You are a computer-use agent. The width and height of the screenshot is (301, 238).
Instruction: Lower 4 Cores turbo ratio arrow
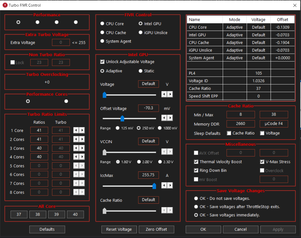pyautogui.click(x=76, y=157)
